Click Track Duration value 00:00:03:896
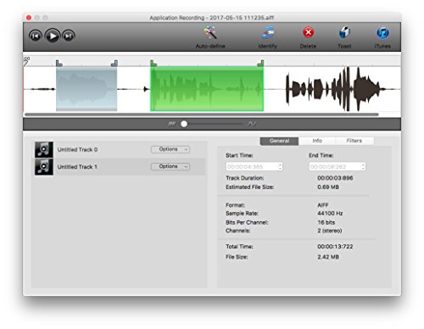 335,178
